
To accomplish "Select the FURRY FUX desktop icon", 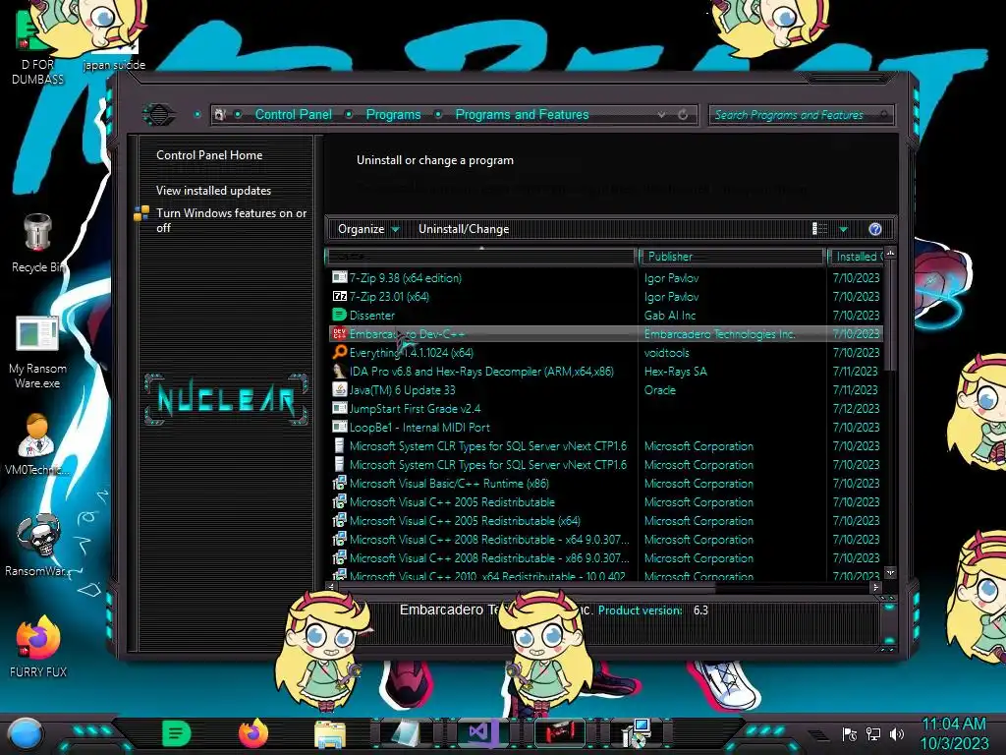I will [x=38, y=646].
